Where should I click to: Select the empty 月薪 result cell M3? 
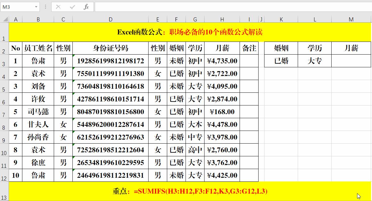coord(351,61)
